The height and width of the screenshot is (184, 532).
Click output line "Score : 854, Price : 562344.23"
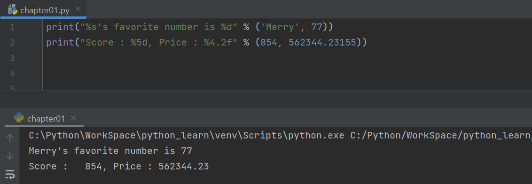(x=119, y=166)
